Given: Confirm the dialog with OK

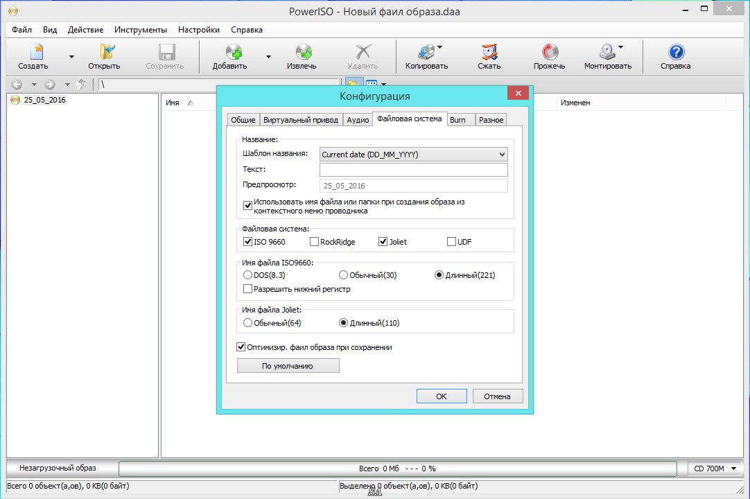Looking at the screenshot, I should point(442,396).
